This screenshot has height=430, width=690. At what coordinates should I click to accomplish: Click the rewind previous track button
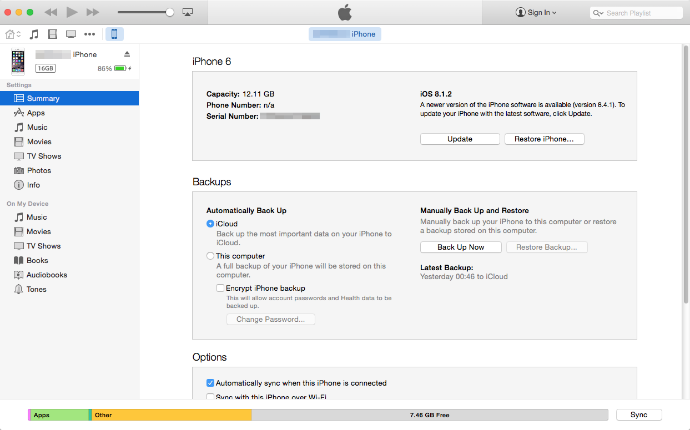(x=51, y=12)
